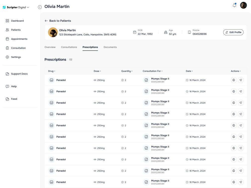Image resolution: width=251 pixels, height=188 pixels.
Task: Click Olivia Martin's profile photo
Action: tap(53, 32)
